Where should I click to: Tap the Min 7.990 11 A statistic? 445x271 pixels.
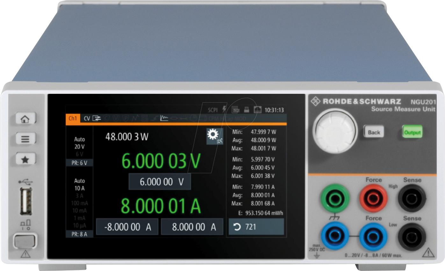(253, 187)
